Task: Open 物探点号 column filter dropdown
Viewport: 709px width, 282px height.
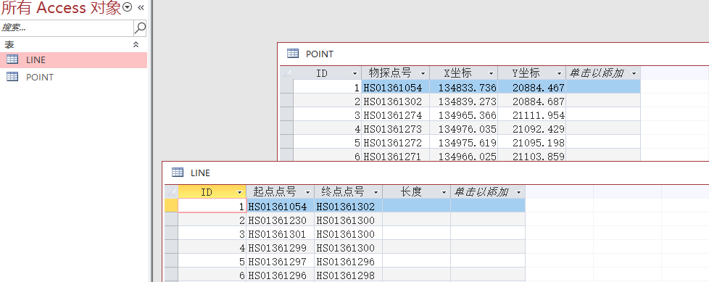Action: (x=423, y=73)
